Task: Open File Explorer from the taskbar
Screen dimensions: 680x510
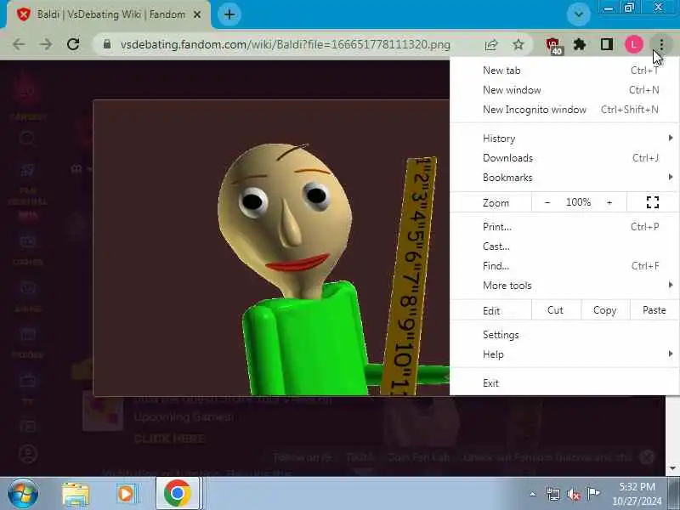Action: pos(76,494)
